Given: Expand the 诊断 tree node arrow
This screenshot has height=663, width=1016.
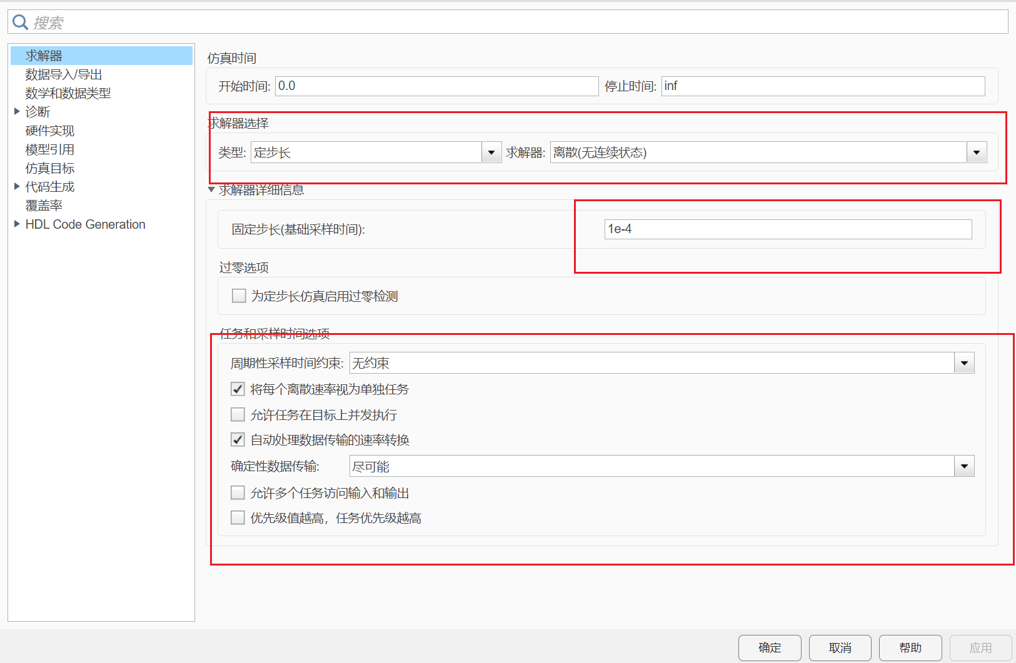Looking at the screenshot, I should [x=17, y=111].
